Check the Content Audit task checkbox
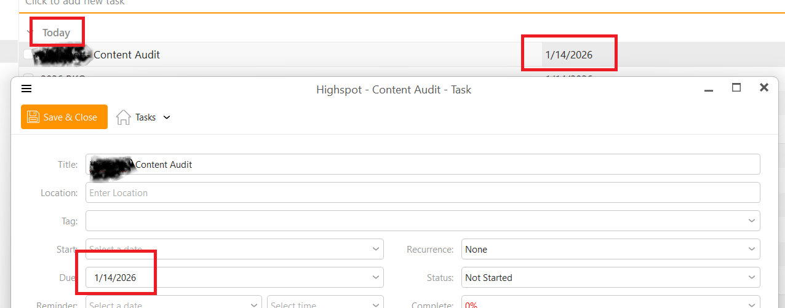The height and width of the screenshot is (308, 785). click(x=28, y=55)
